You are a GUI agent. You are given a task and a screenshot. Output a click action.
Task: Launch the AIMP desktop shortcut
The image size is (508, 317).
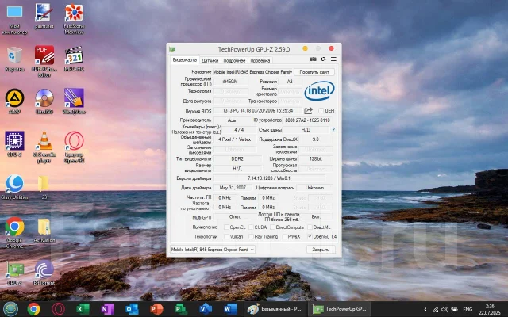[x=14, y=101]
